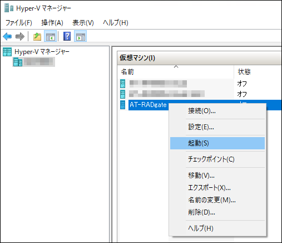Sort by the 状態 column header
Image resolution: width=282 pixels, height=243 pixels.
point(258,72)
